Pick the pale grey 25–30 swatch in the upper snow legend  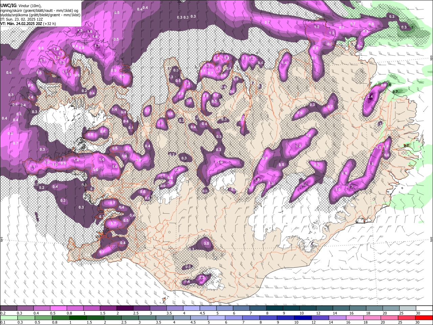(x=408, y=308)
